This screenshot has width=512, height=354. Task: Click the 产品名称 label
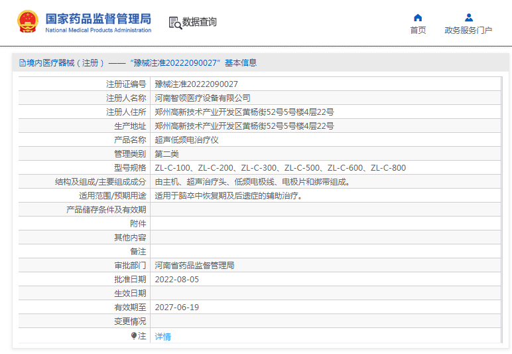tap(130, 140)
